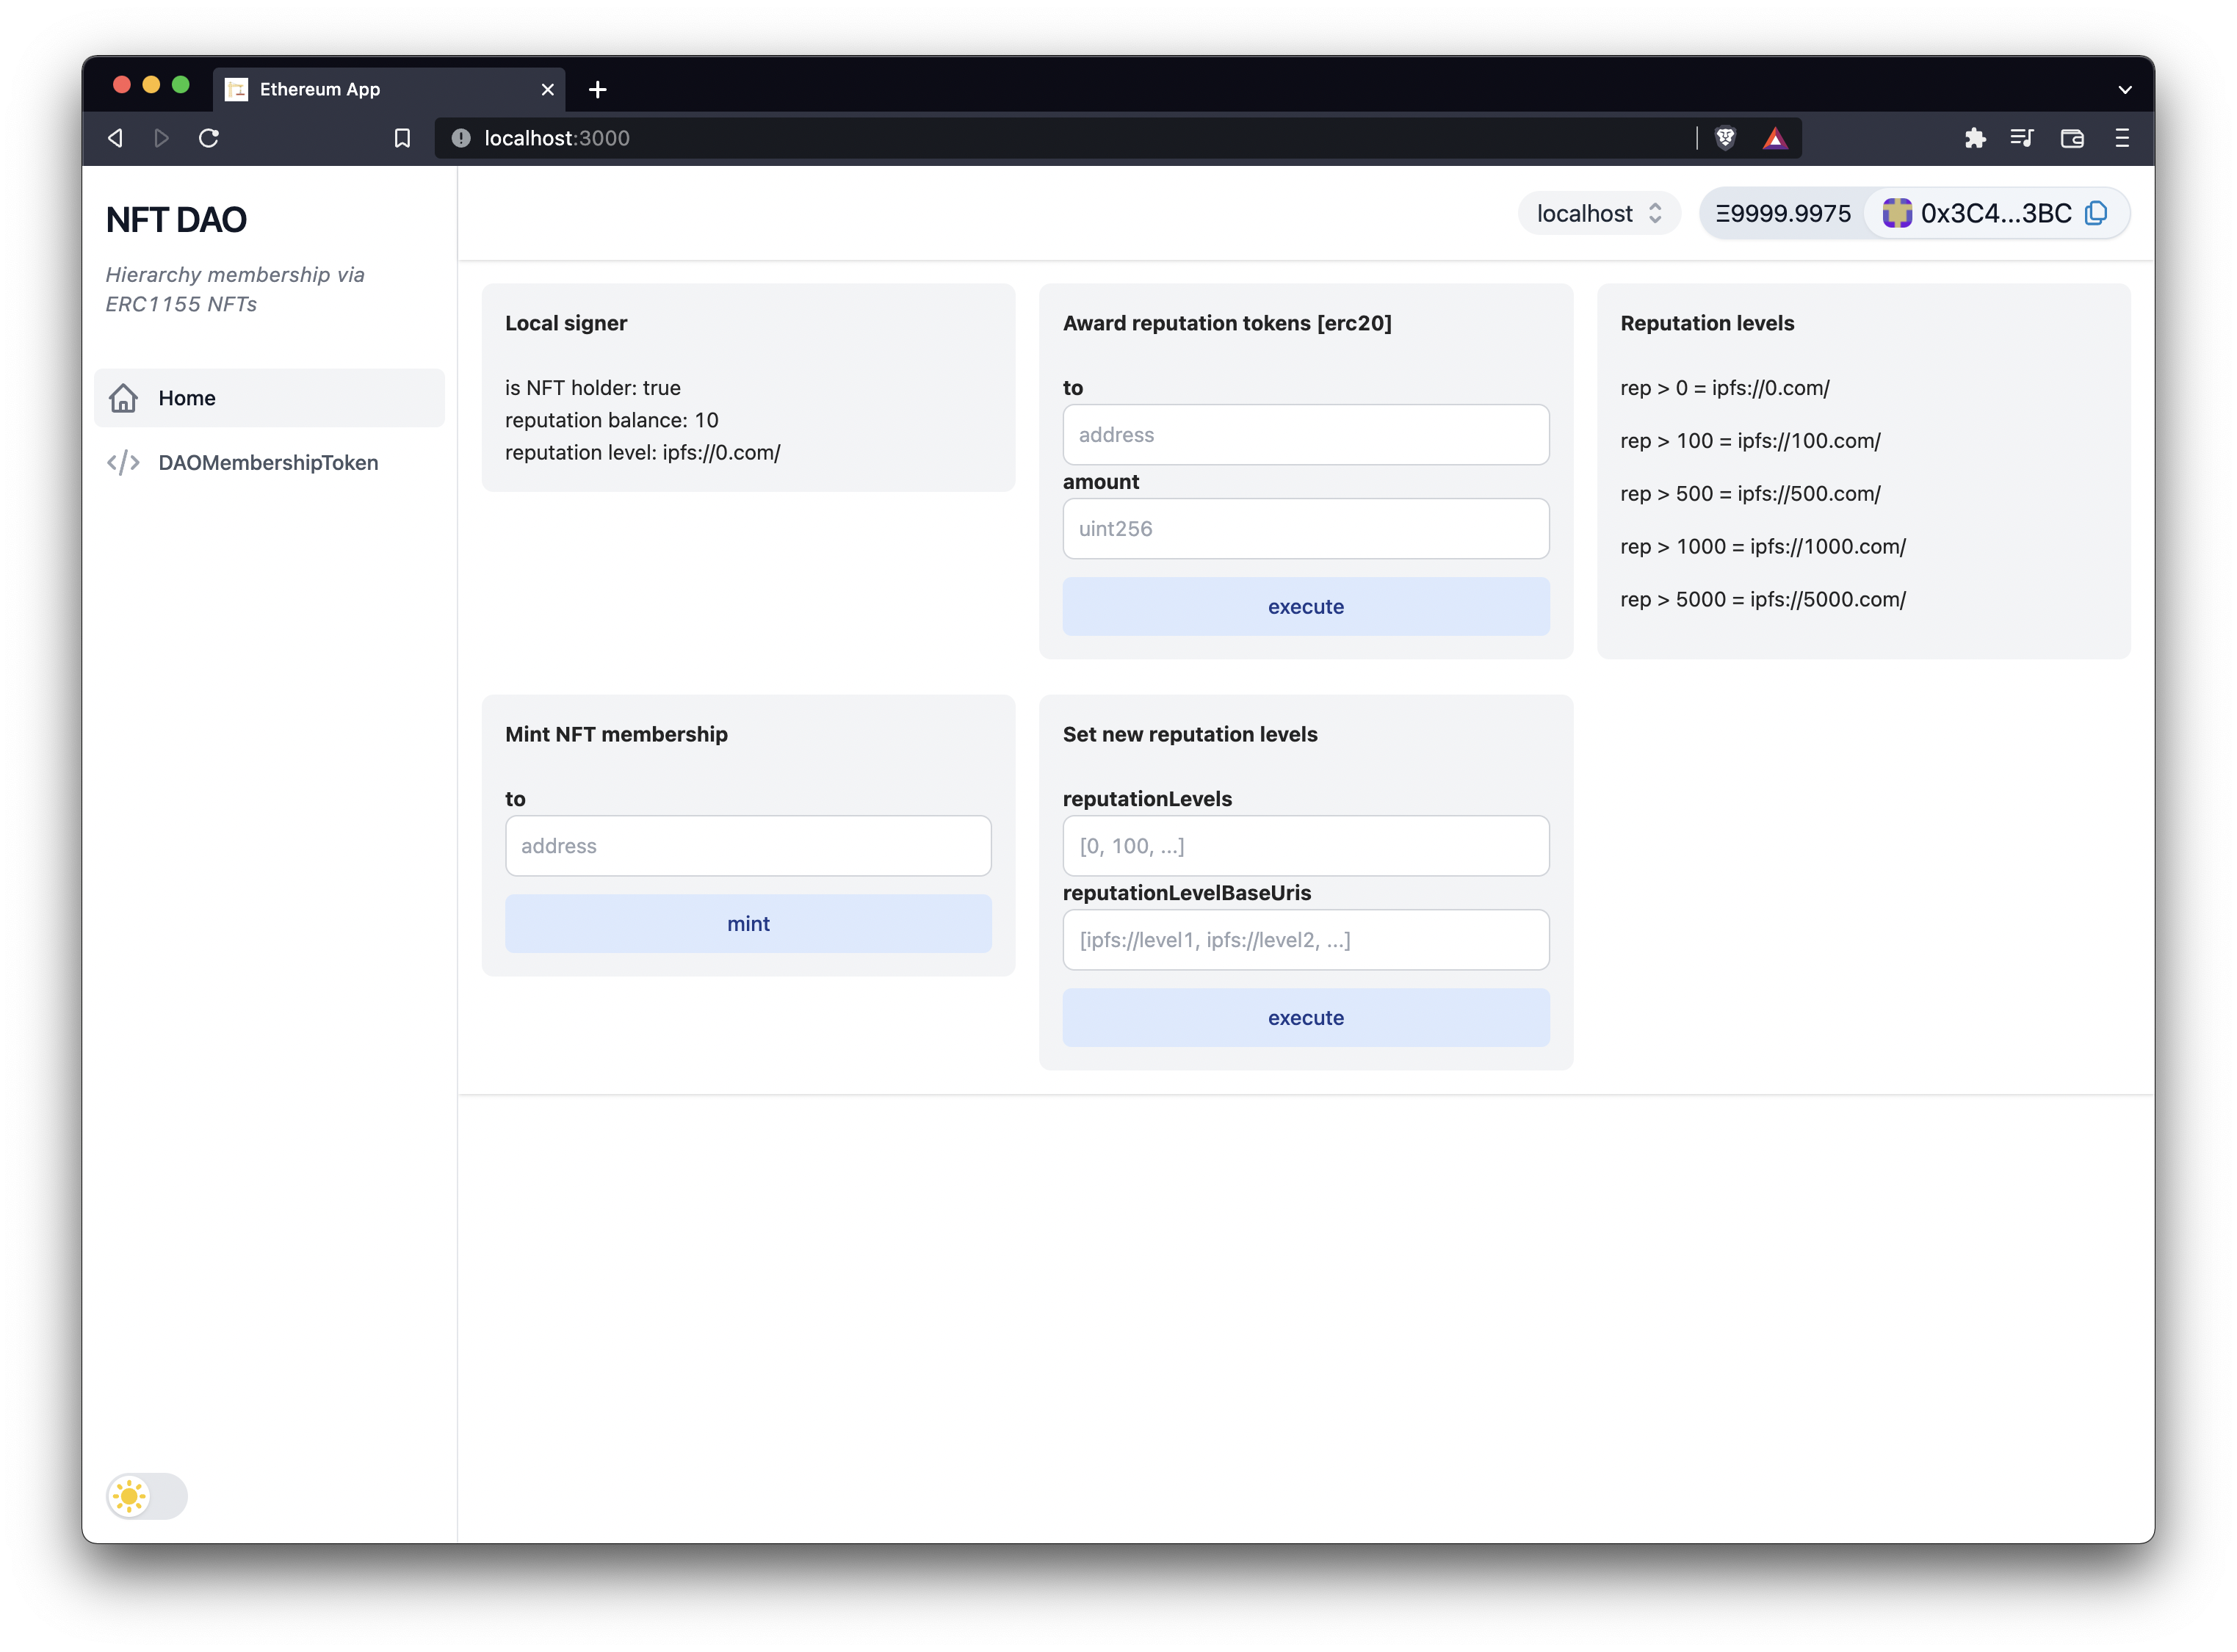This screenshot has height=1652, width=2237.
Task: Click the bookmark icon in toolbar
Action: pyautogui.click(x=402, y=138)
